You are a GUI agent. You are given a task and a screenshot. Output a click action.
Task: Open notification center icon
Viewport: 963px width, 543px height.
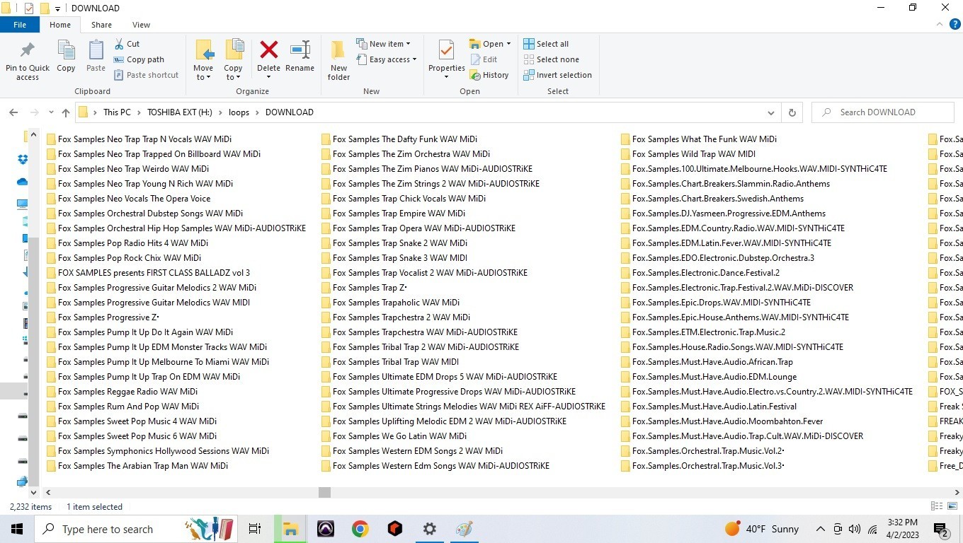coord(941,529)
